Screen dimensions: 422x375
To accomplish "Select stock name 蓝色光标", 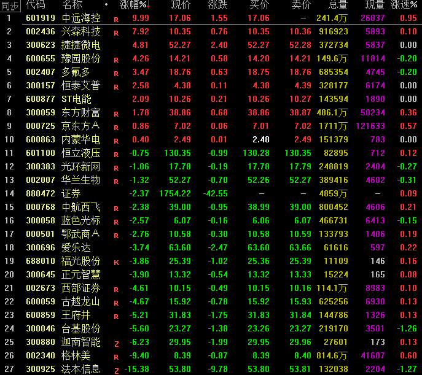I will (x=81, y=220).
